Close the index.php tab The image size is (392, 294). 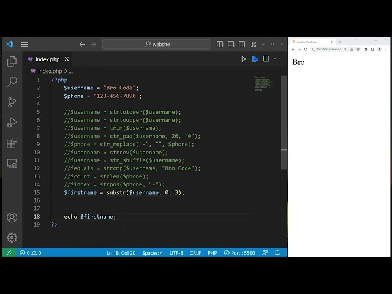(67, 59)
